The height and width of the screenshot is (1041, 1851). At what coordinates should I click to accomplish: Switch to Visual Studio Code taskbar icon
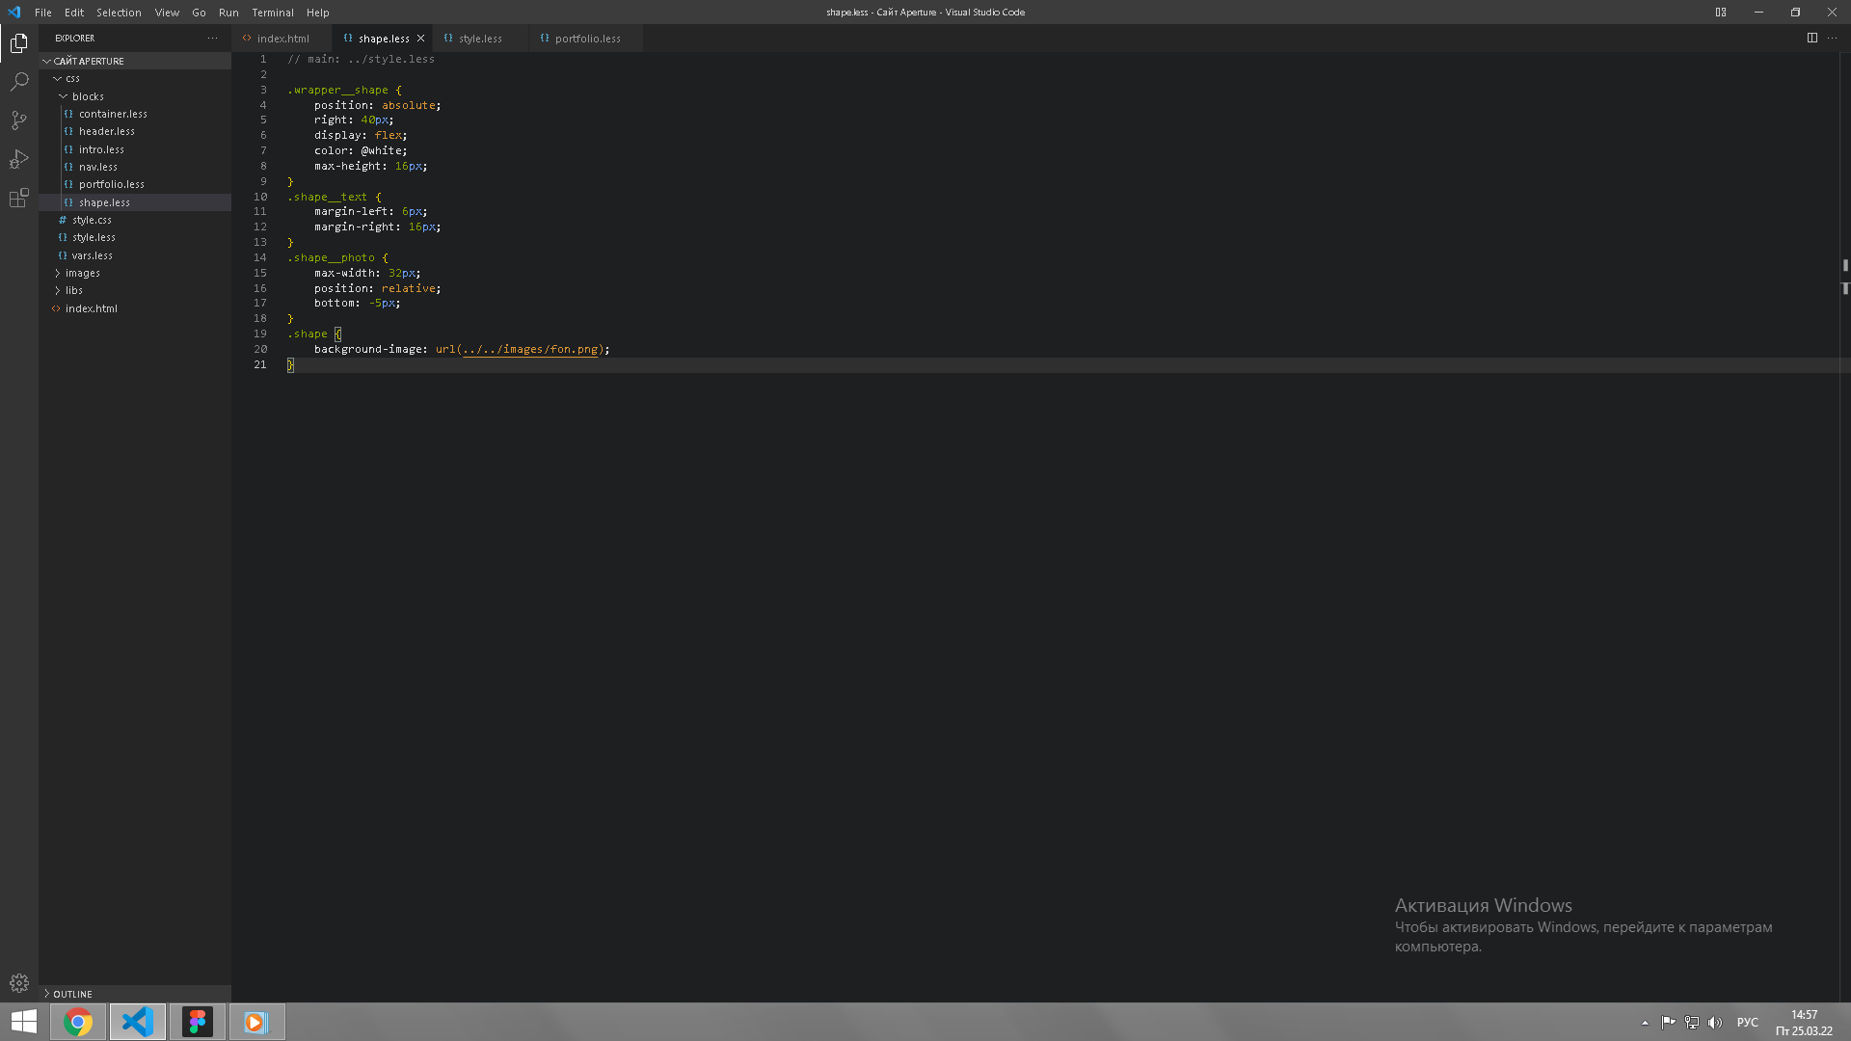tap(138, 1022)
